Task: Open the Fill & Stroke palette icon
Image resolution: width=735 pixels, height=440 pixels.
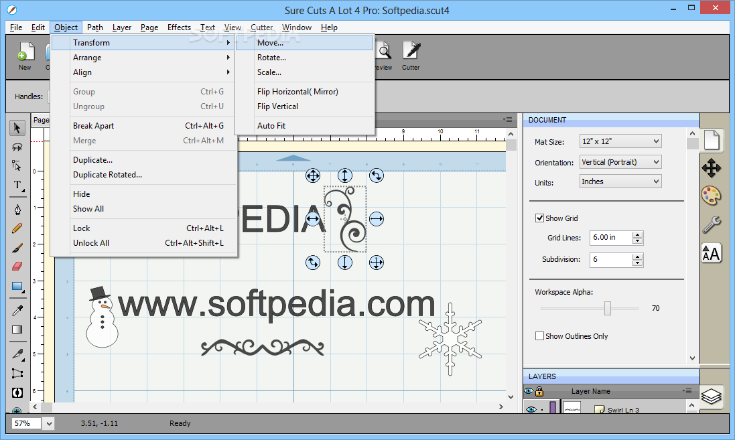Action: (712, 196)
